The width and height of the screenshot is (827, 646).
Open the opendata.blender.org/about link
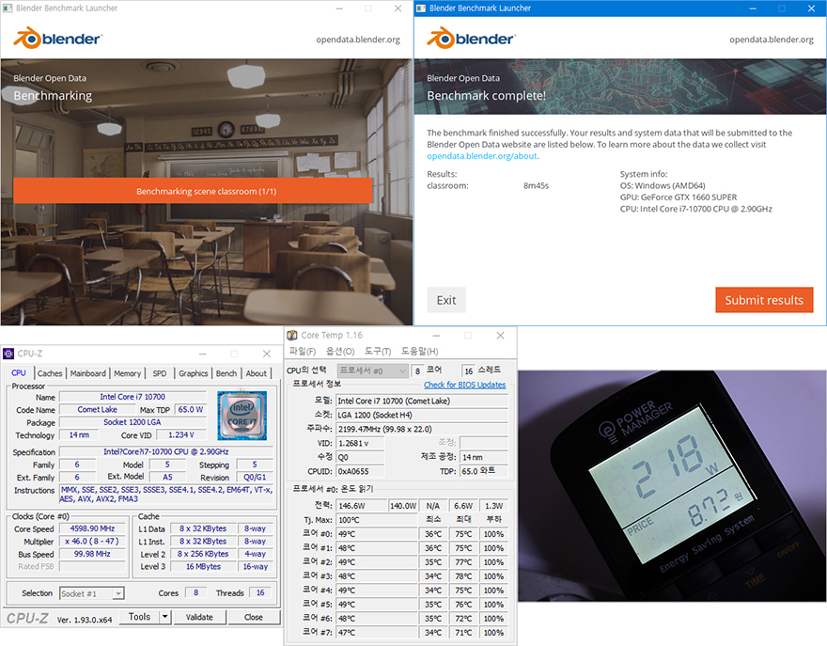(481, 156)
